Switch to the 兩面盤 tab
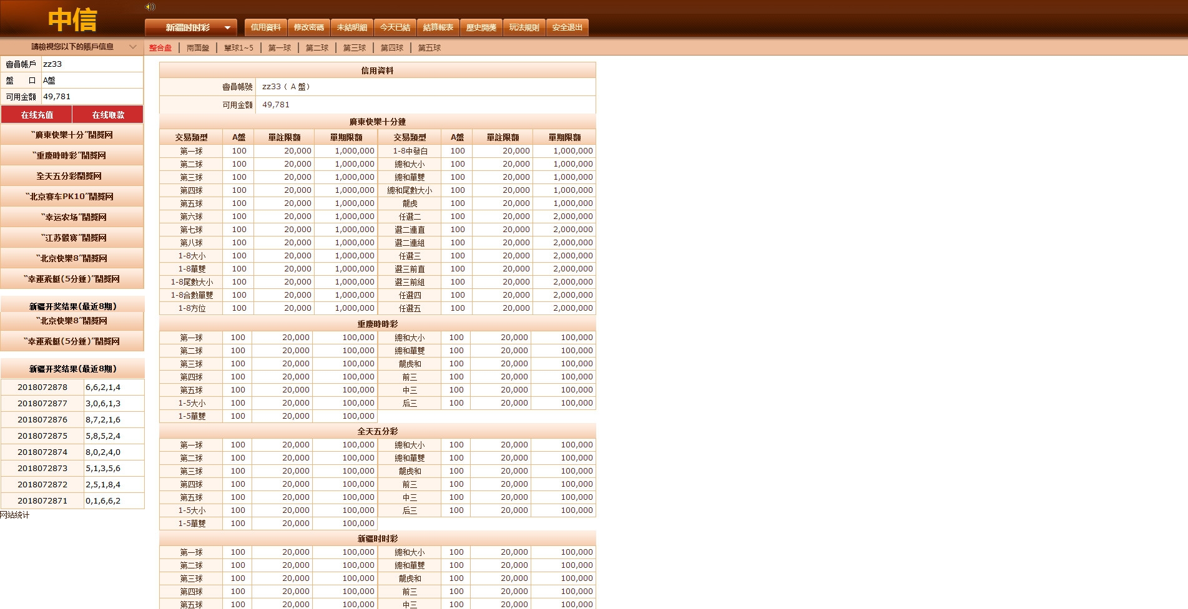 tap(198, 48)
